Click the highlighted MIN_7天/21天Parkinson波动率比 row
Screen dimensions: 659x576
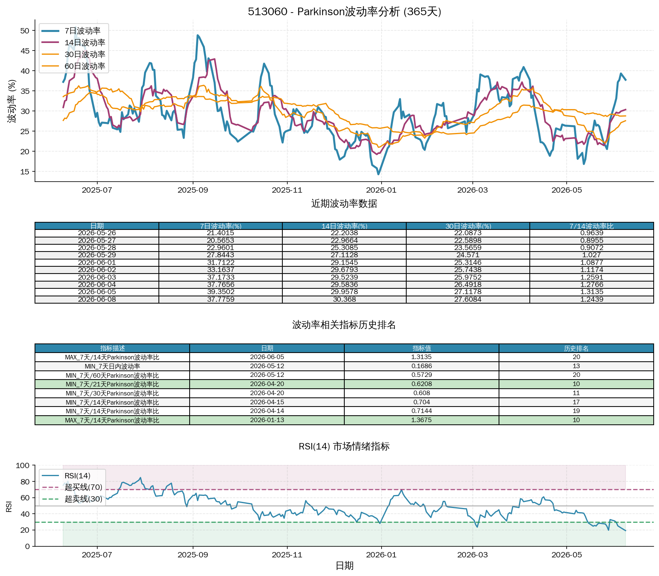pyautogui.click(x=344, y=384)
